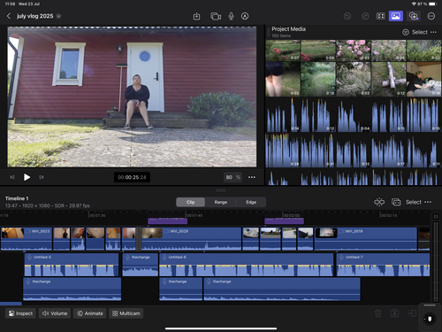Start voiceover with microphone icon
This screenshot has height=332, width=442.
coord(232,16)
